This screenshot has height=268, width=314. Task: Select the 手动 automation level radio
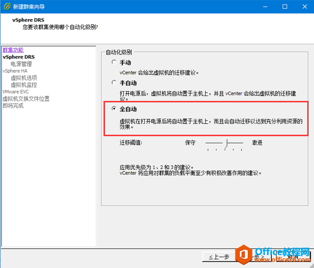[x=114, y=62]
